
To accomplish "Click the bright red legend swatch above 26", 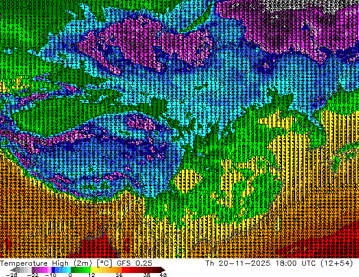I will [123, 270].
